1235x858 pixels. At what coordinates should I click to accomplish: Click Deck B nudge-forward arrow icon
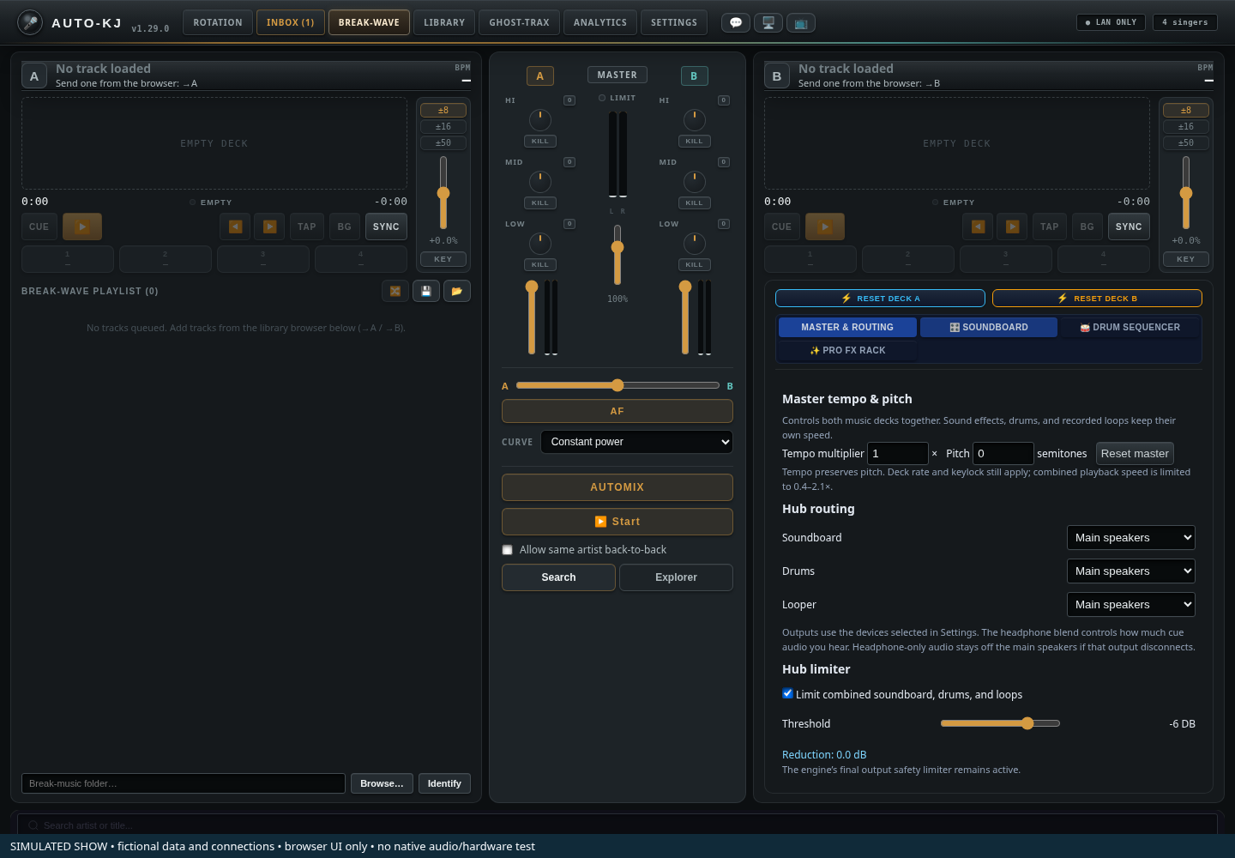(x=1012, y=227)
